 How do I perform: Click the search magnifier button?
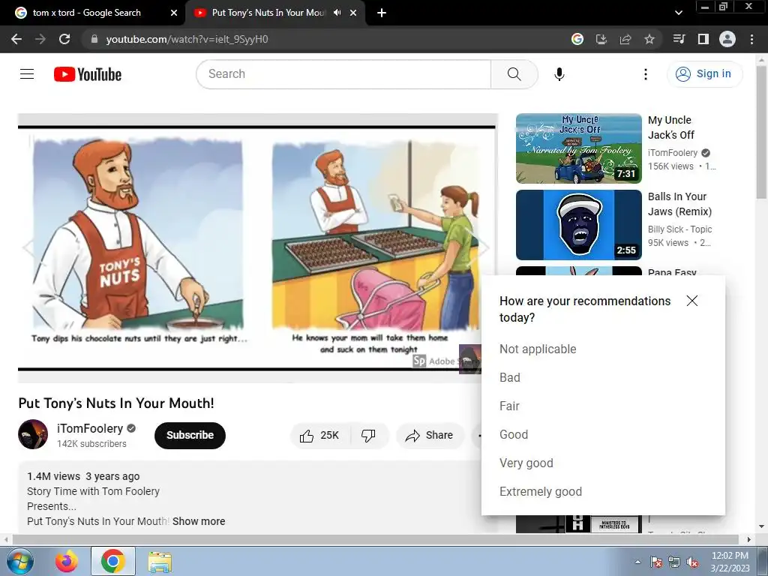514,74
